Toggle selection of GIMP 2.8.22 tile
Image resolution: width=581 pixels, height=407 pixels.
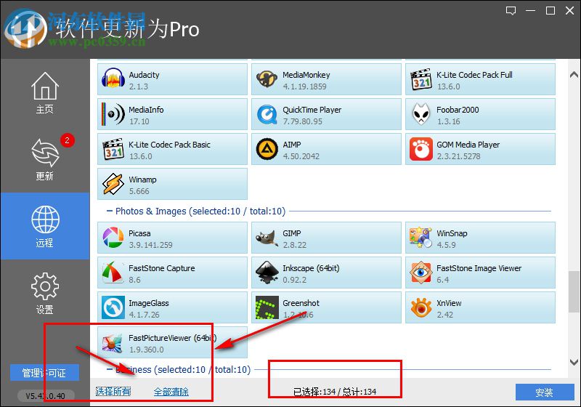(x=326, y=238)
